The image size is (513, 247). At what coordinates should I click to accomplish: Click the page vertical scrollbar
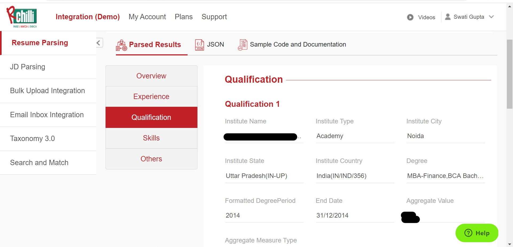510,74
